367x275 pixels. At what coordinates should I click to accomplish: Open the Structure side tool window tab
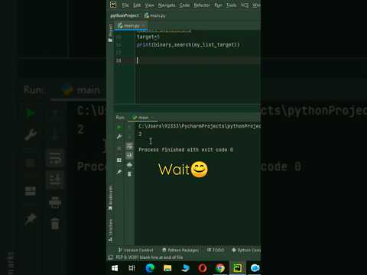point(110,230)
